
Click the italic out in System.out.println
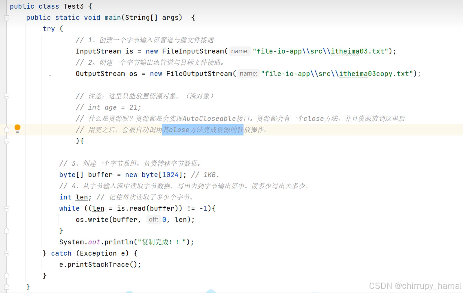94,242
